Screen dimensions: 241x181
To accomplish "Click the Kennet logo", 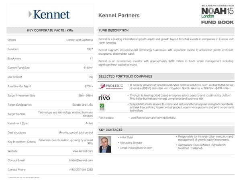I will (x=49, y=15).
